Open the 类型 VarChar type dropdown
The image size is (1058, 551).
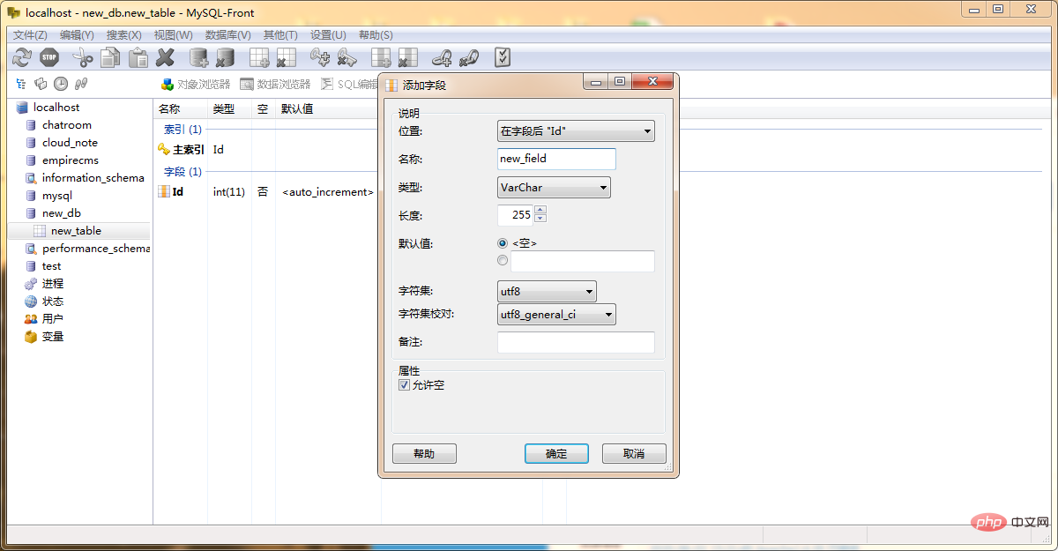pyautogui.click(x=554, y=188)
